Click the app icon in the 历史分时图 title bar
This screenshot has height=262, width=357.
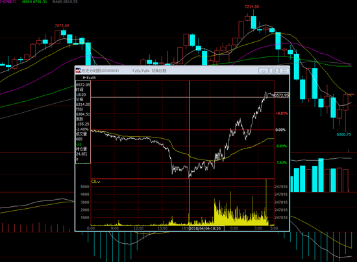78,71
